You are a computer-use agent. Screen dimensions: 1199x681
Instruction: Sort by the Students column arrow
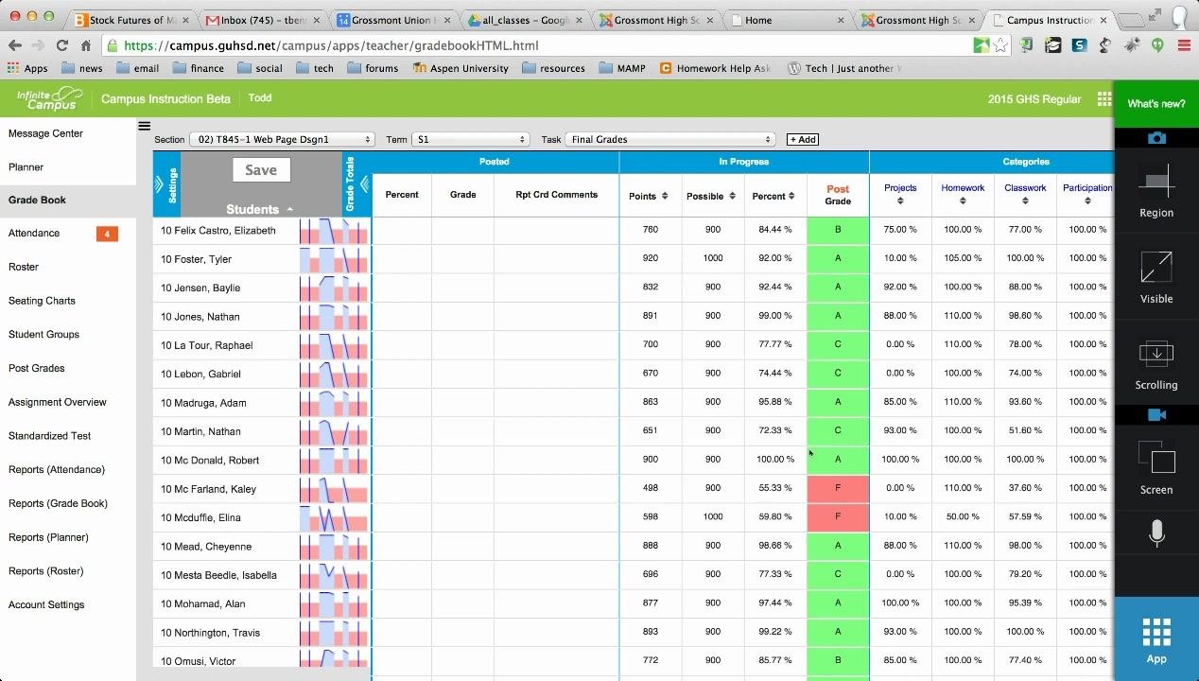[289, 210]
